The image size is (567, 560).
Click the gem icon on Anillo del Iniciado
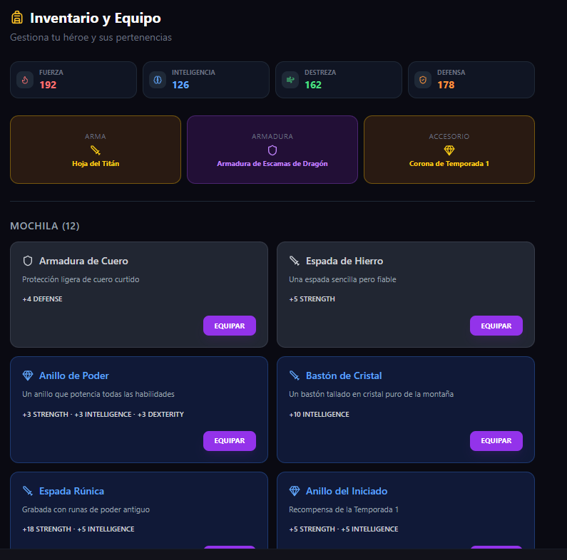pos(295,491)
